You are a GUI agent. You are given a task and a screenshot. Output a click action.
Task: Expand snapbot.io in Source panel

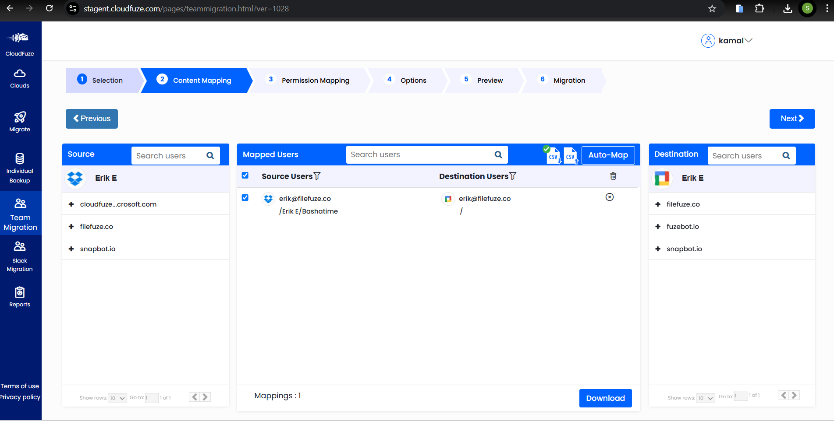(x=71, y=249)
